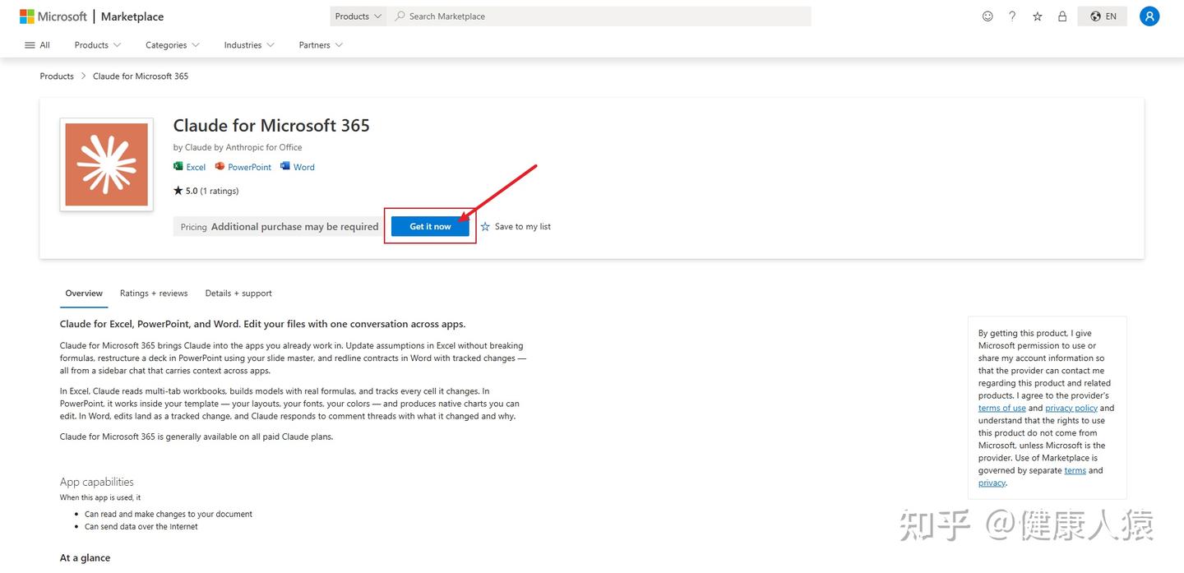The image size is (1184, 573).
Task: Open the feedback smiley icon
Action: pos(987,16)
